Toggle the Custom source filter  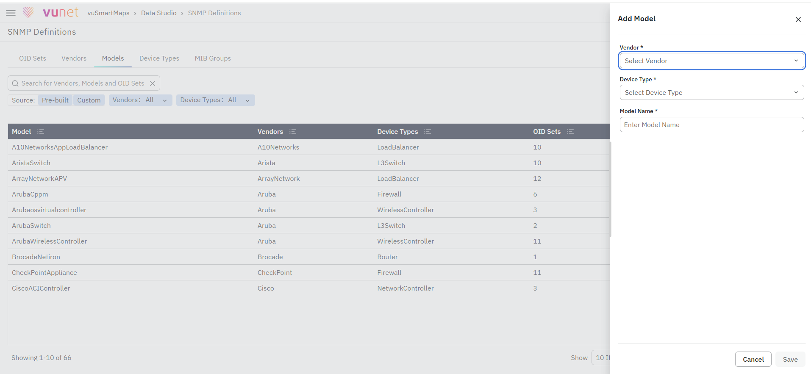pos(89,100)
